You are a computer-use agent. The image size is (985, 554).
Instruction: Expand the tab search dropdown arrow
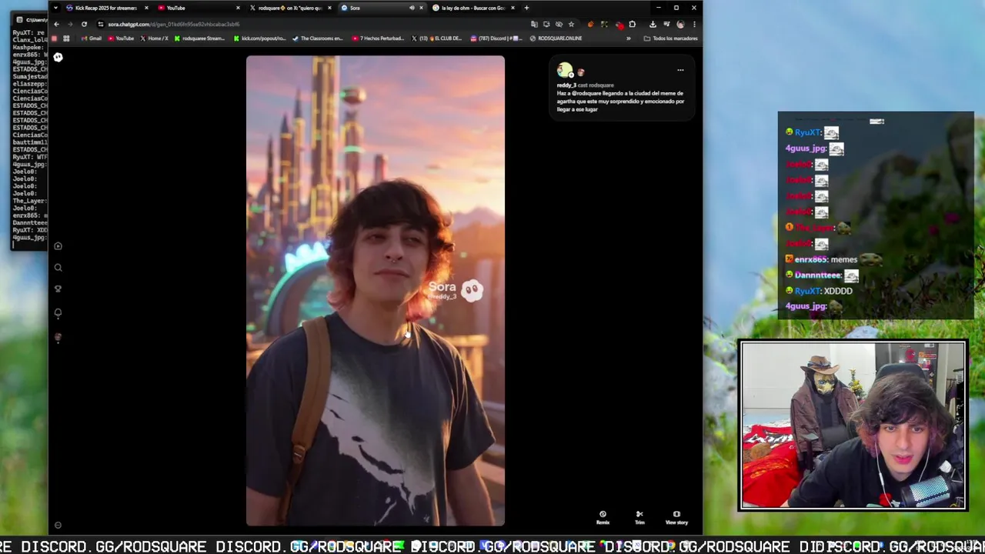[x=55, y=8]
